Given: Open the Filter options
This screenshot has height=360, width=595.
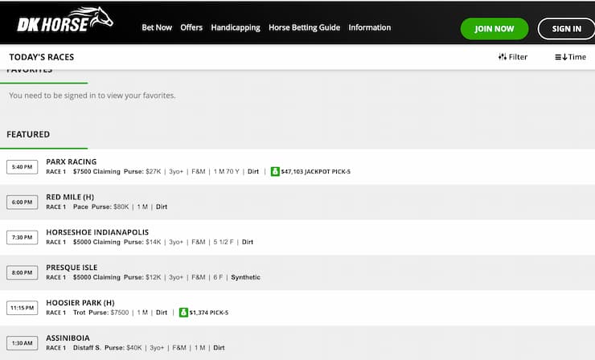Looking at the screenshot, I should coord(513,57).
